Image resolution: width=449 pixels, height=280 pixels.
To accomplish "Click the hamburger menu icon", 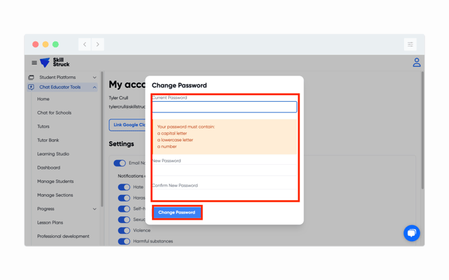I will click(x=34, y=63).
